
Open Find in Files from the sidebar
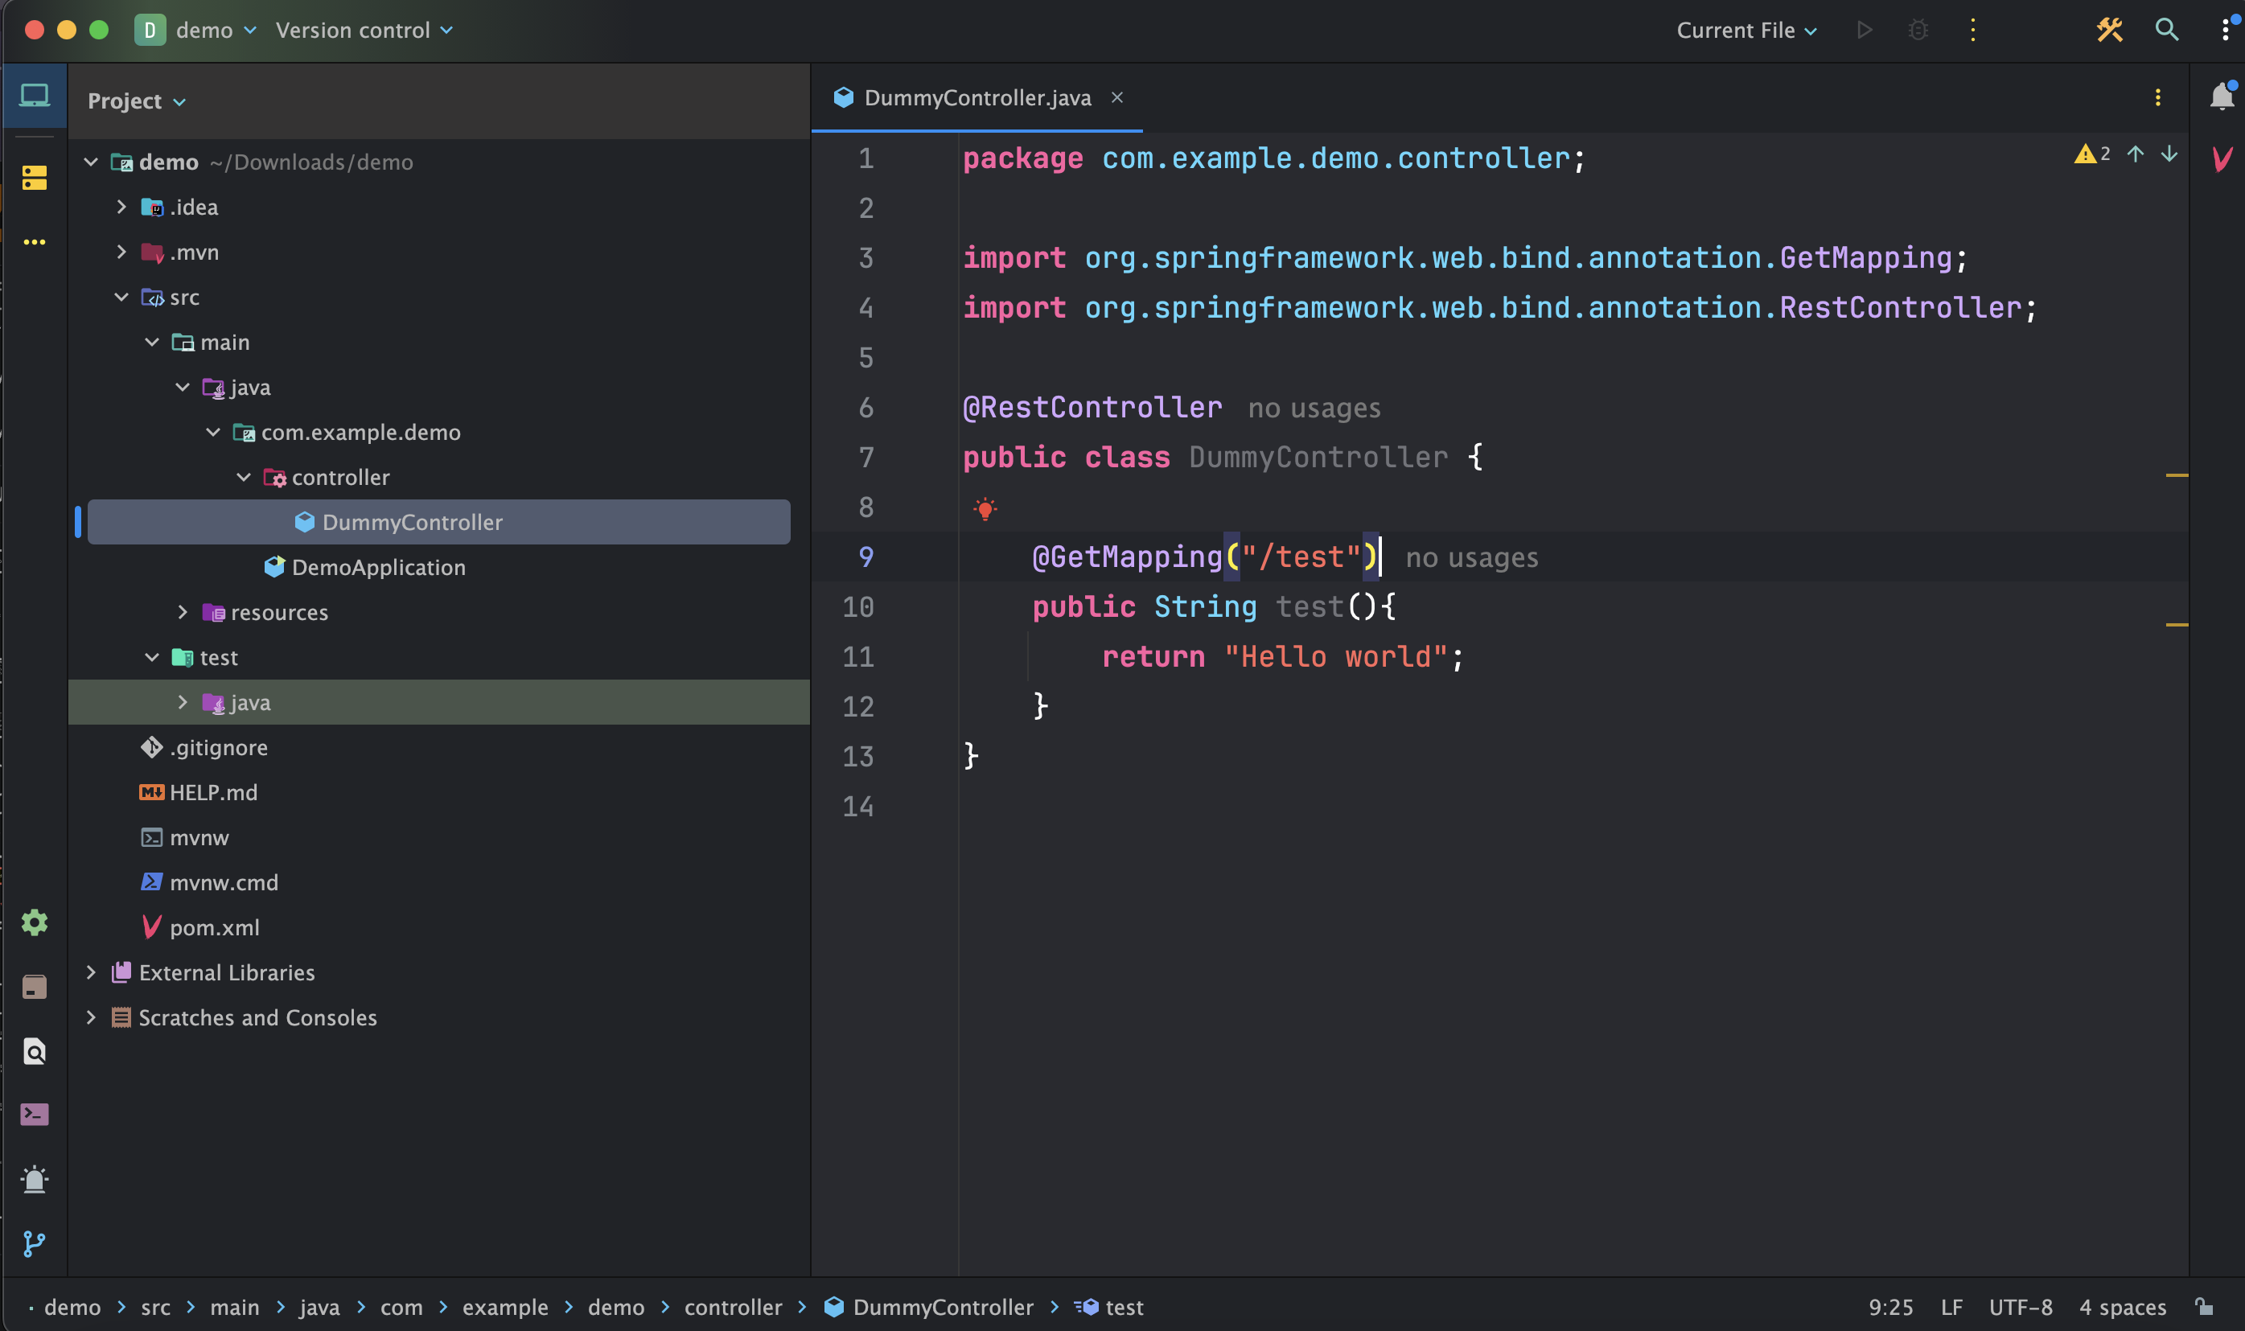pos(34,1051)
